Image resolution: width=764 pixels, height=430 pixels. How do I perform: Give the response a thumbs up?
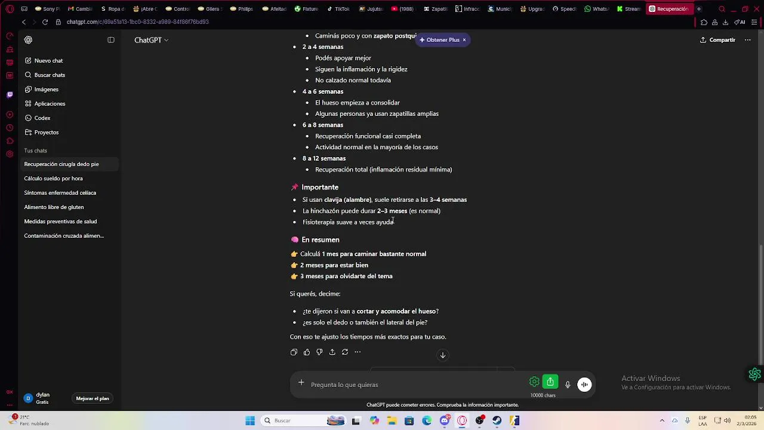307,352
